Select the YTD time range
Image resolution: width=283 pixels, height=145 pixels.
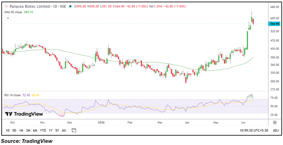43,130
